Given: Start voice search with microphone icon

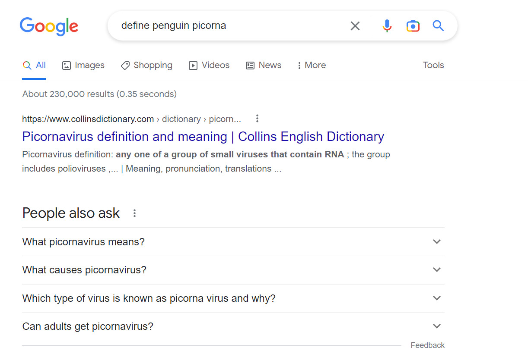Looking at the screenshot, I should [387, 26].
